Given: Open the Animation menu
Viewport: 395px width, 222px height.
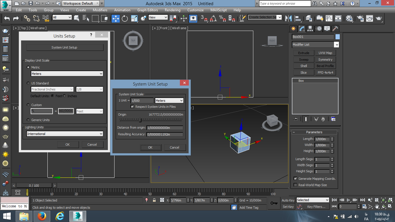Looking at the screenshot, I should pyautogui.click(x=122, y=10).
